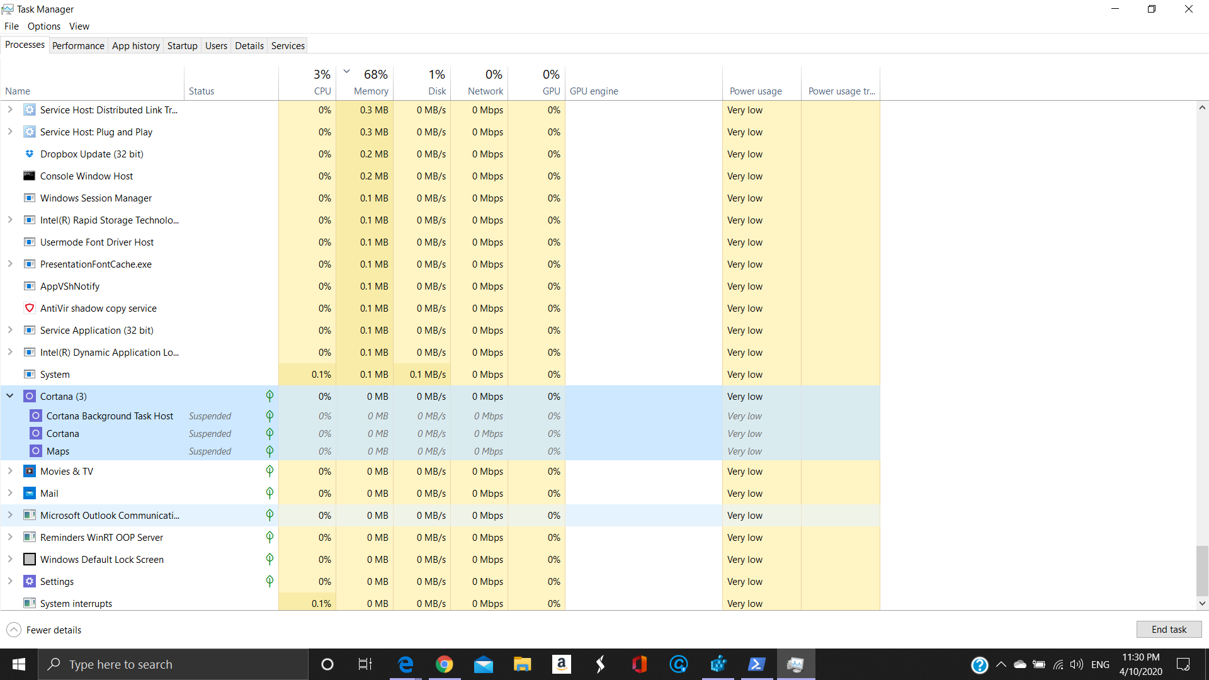This screenshot has width=1209, height=680.
Task: Click the Cortana group circle icon
Action: [30, 397]
